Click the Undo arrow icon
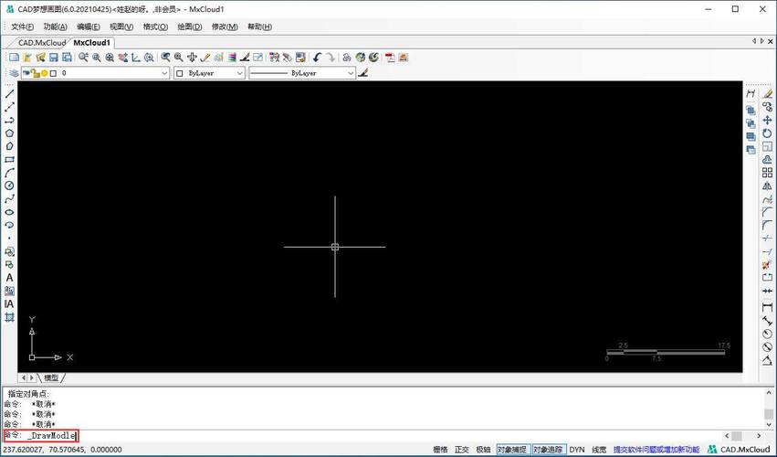The width and height of the screenshot is (777, 457). (x=317, y=58)
